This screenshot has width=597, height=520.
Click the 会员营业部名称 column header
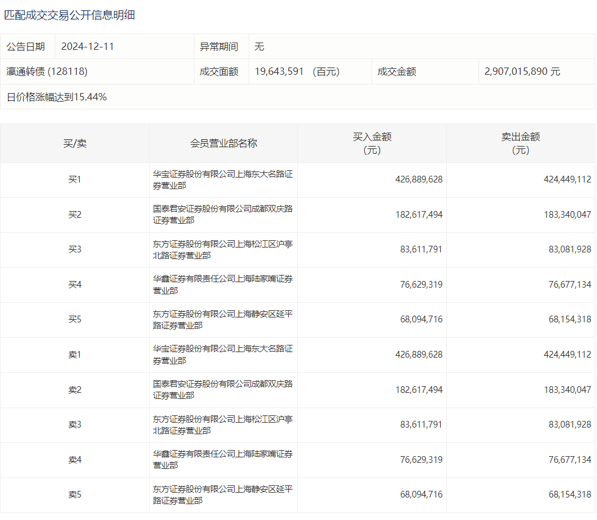click(x=223, y=144)
